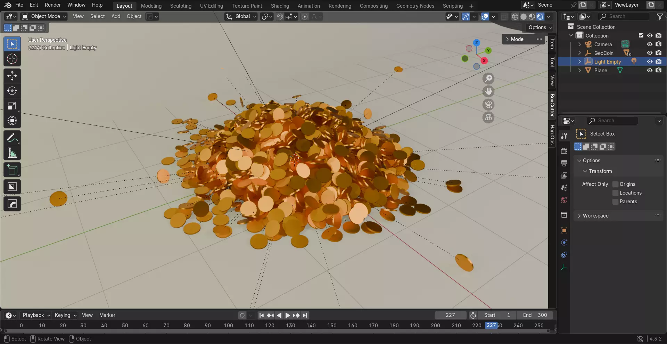Click the viewport Options button
Screen dimensions: 667x344
coord(540,27)
